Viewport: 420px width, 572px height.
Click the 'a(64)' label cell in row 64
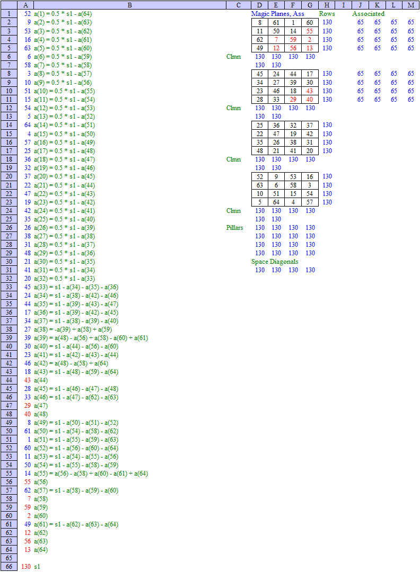[x=40, y=550]
